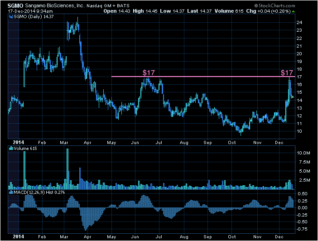Click the 0.50 MACD axis label
This screenshot has height=241, width=318.
(303, 194)
